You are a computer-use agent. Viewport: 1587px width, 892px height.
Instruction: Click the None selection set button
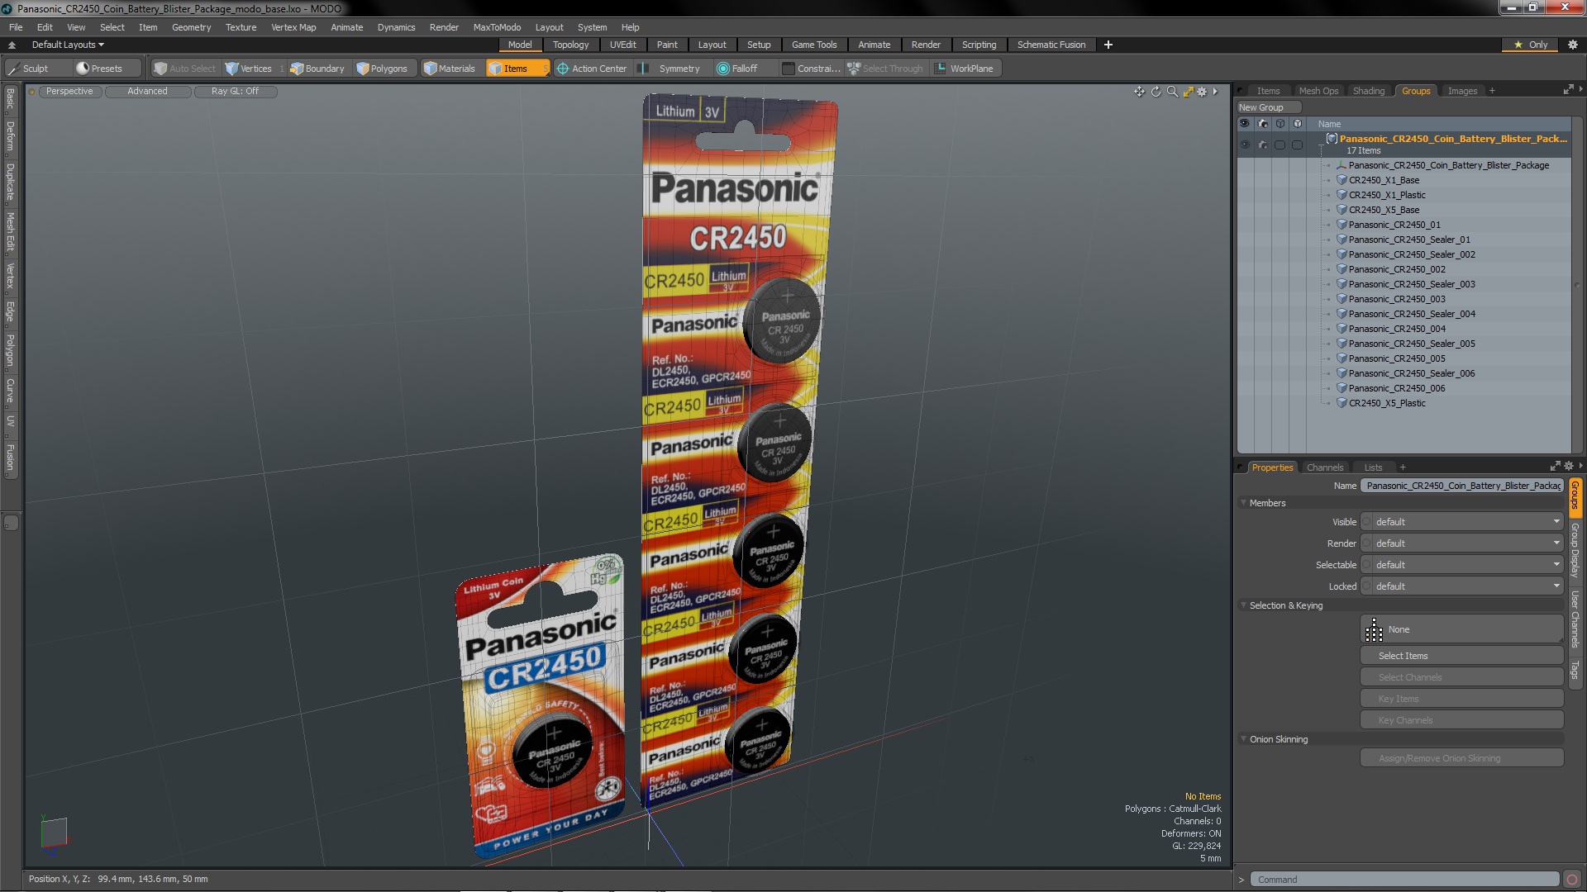click(1461, 629)
